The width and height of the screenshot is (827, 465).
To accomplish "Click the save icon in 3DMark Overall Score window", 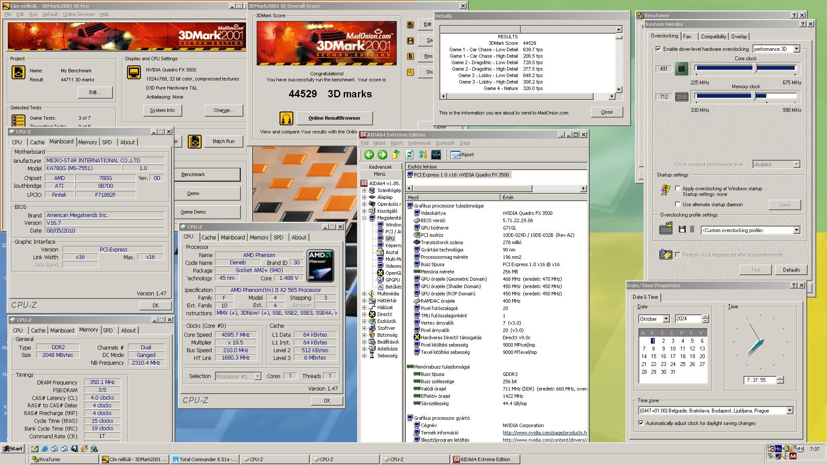I will pyautogui.click(x=410, y=40).
